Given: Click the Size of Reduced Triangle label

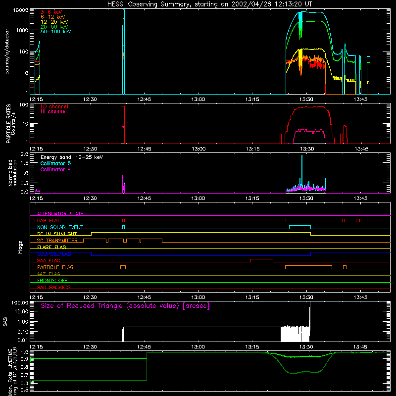Looking at the screenshot, I should click(125, 306).
